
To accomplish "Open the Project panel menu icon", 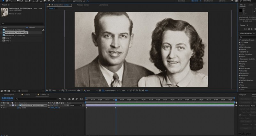I will [x=9, y=5].
